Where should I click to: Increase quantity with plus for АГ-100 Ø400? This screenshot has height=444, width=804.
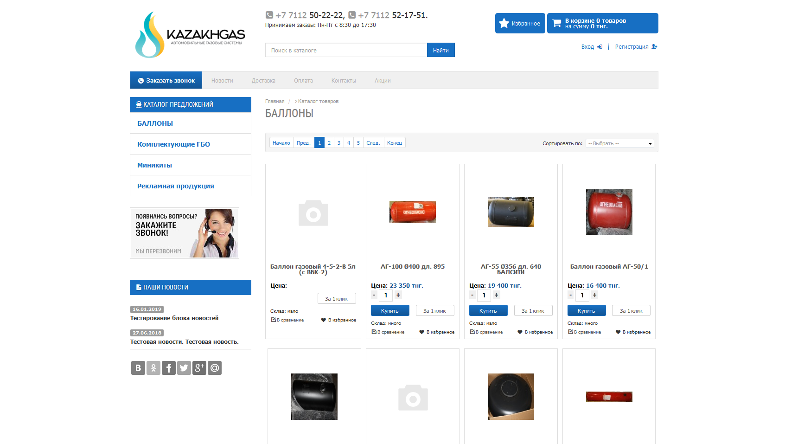tap(398, 295)
